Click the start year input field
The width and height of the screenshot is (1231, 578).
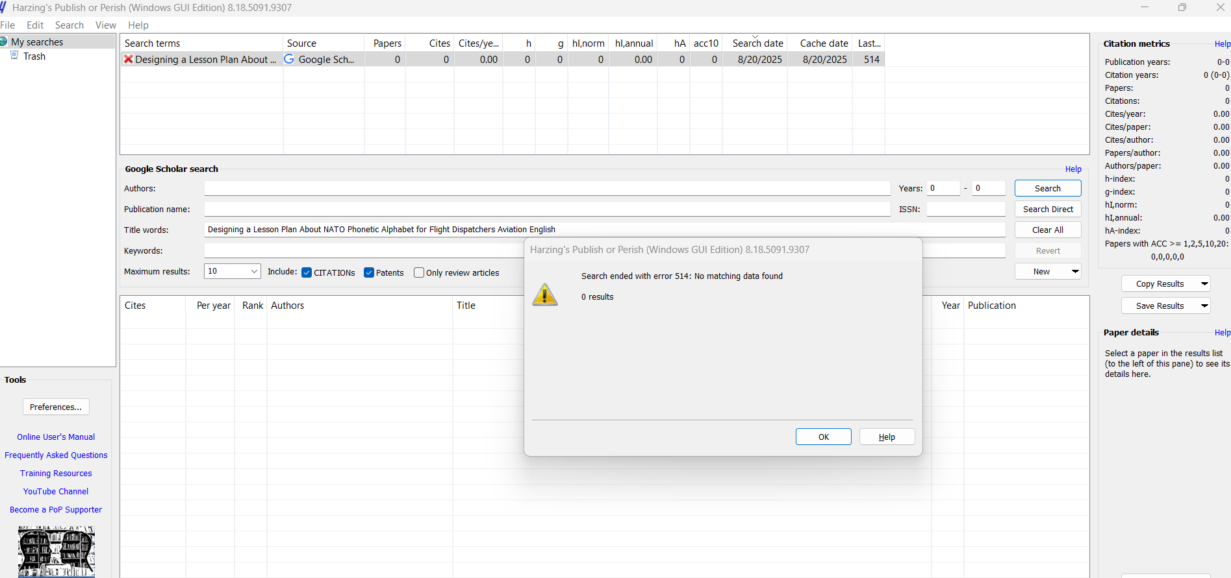click(943, 188)
